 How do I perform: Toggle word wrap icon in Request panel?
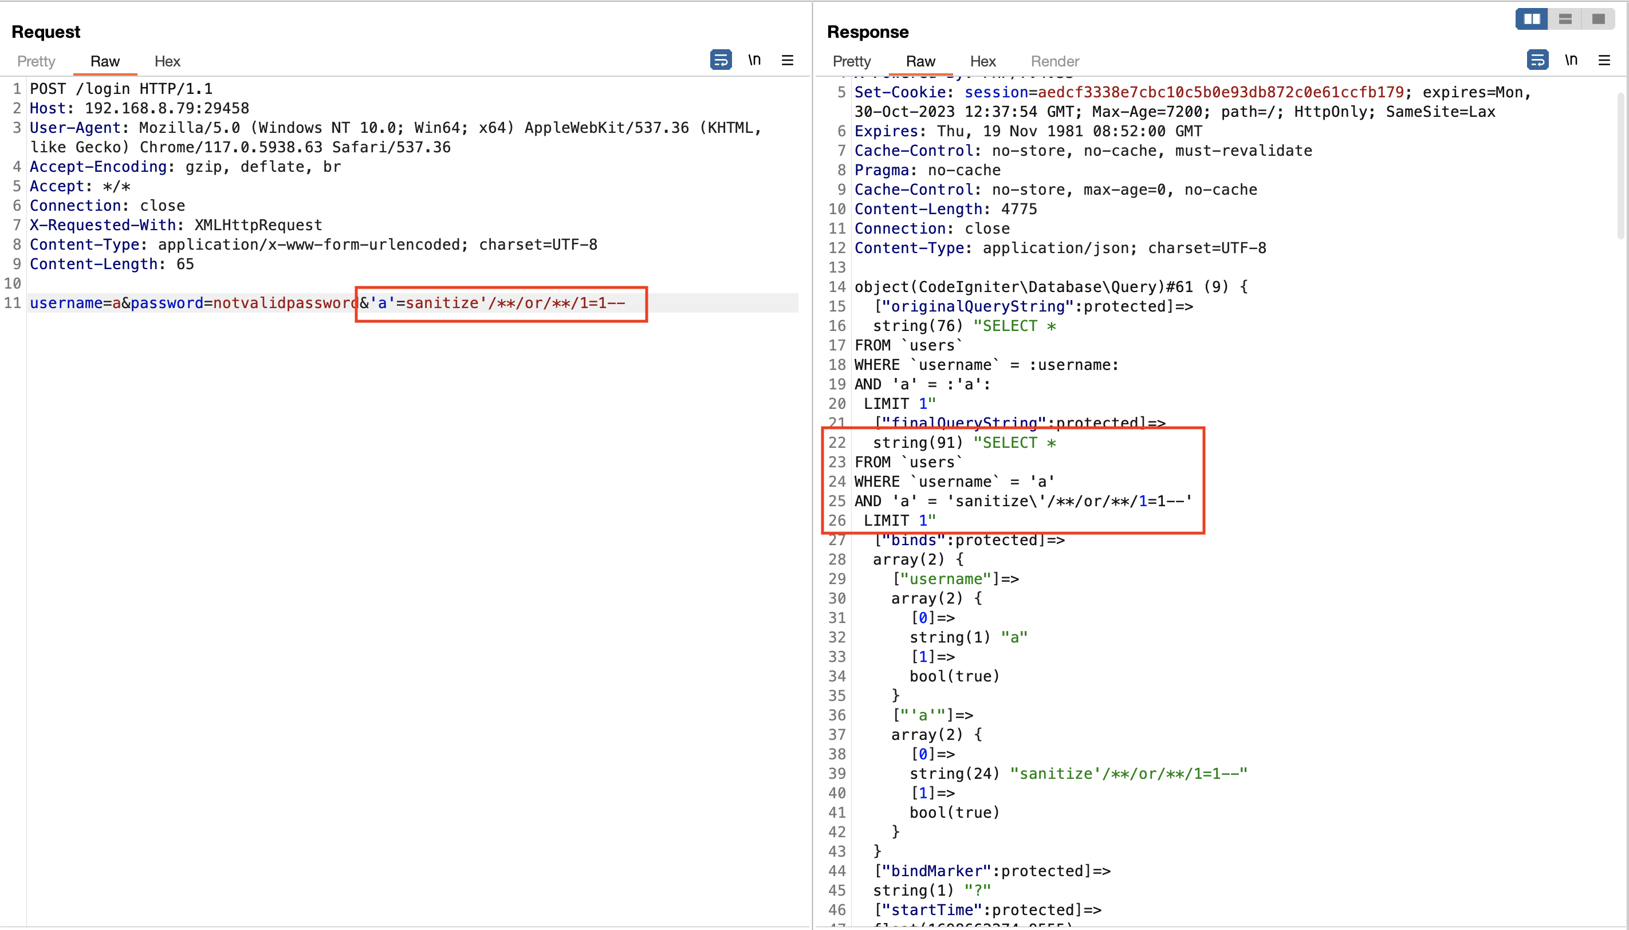[x=721, y=60]
